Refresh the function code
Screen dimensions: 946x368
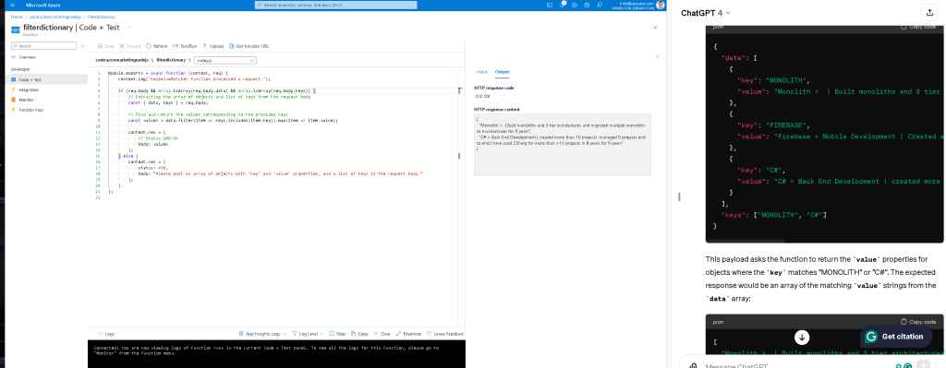pyautogui.click(x=157, y=46)
